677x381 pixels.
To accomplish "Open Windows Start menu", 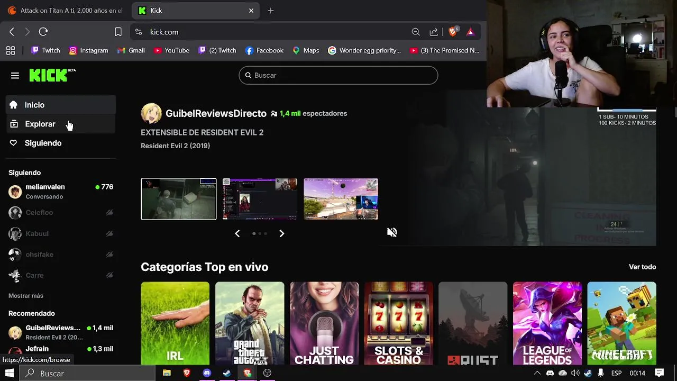I will 10,373.
